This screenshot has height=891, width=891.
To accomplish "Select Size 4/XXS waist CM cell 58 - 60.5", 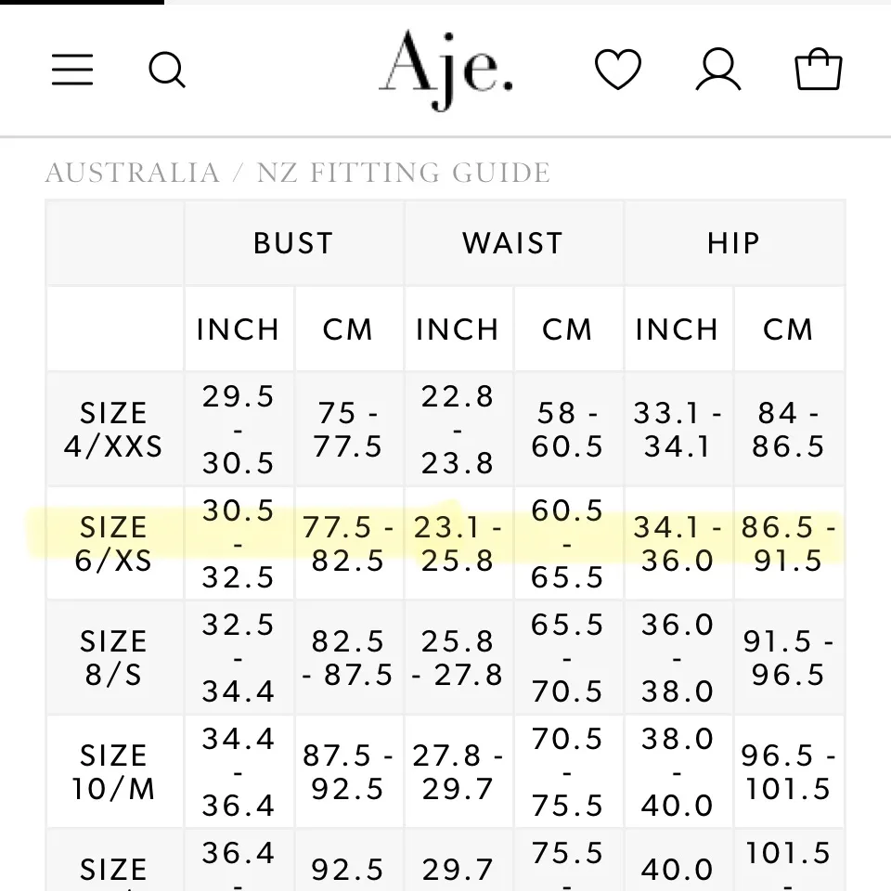I will pos(567,430).
